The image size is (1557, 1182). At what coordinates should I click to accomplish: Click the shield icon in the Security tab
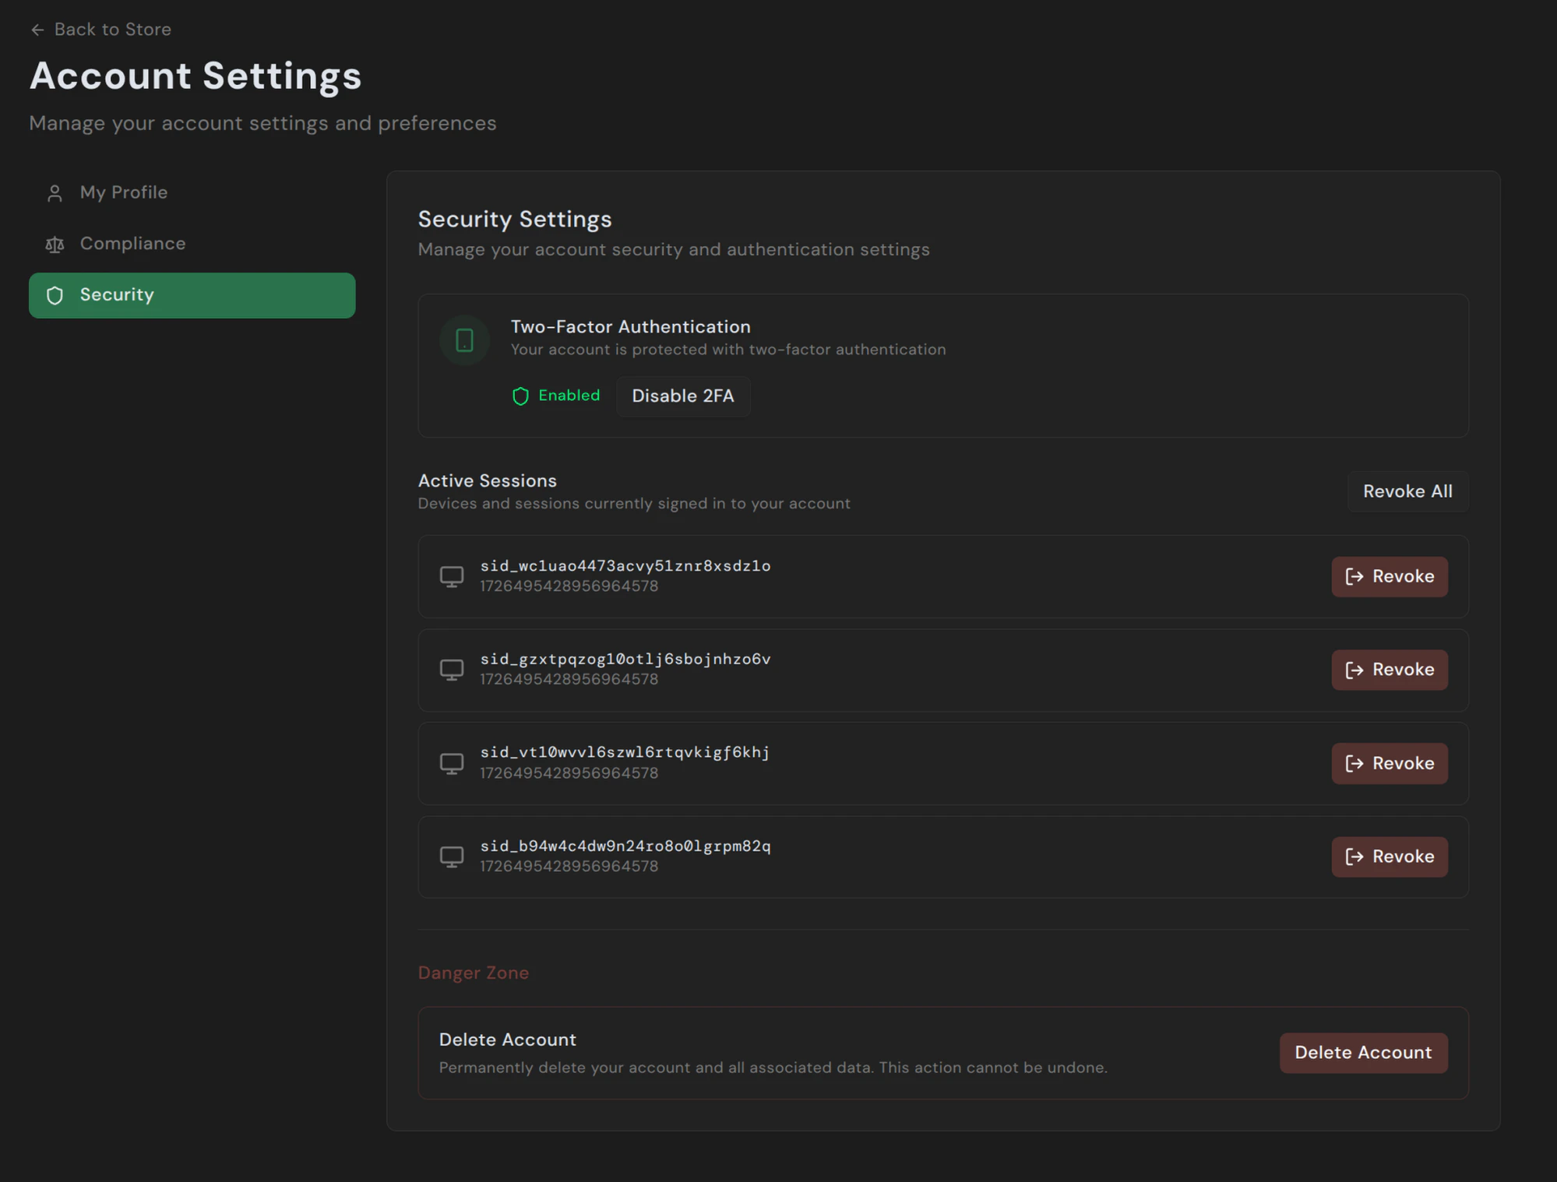point(55,295)
